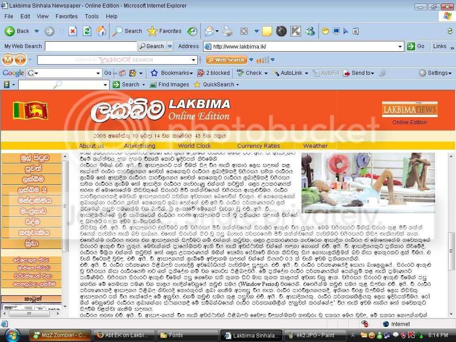Open the View menu
Screen dimensions: 456x342
[x=42, y=16]
